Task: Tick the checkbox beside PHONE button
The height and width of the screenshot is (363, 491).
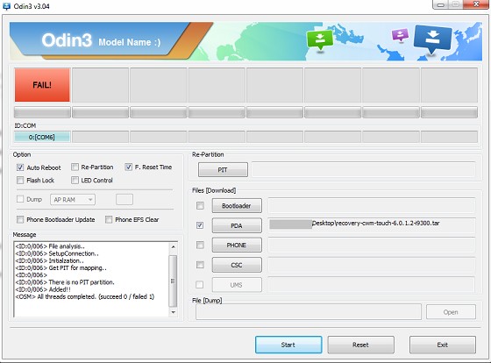Action: pos(200,245)
